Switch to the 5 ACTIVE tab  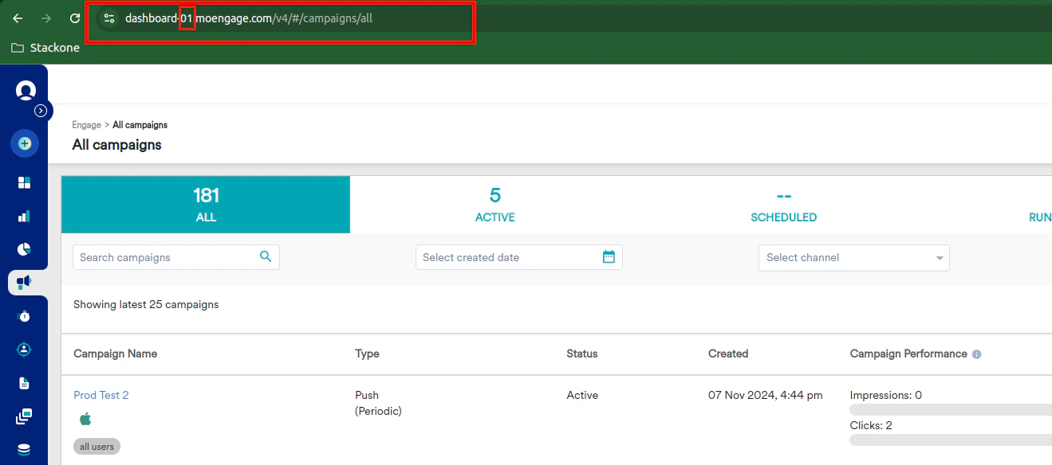pyautogui.click(x=494, y=205)
